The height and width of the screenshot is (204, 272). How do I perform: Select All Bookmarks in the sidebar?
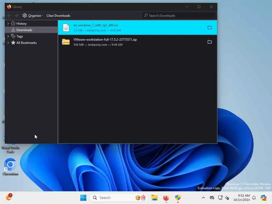pyautogui.click(x=31, y=43)
